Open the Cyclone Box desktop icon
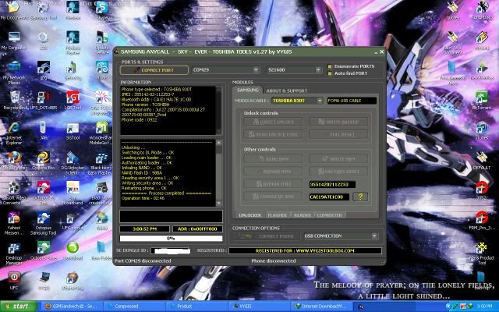Screen dimensions: 499x312 click(x=44, y=161)
